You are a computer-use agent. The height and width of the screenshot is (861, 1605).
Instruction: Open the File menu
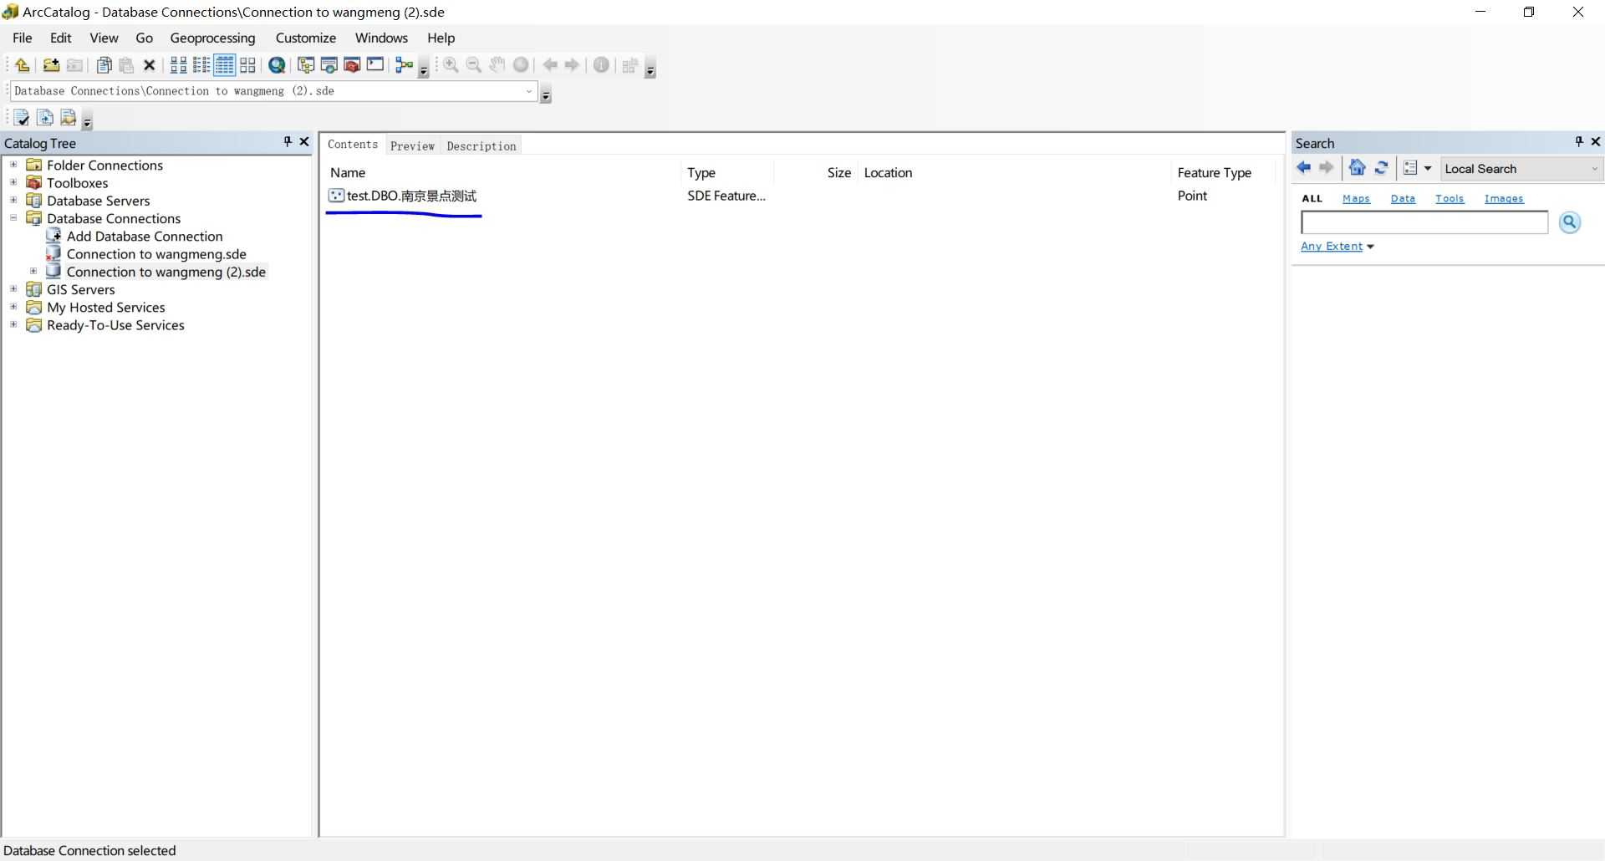[23, 38]
